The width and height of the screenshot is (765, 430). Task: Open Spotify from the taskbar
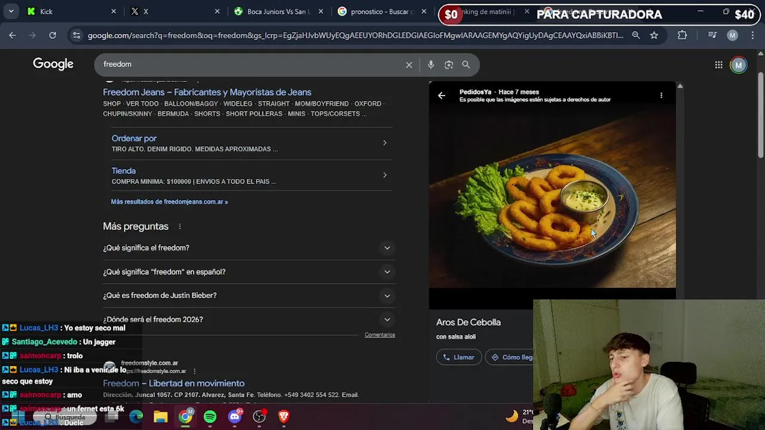pos(210,416)
